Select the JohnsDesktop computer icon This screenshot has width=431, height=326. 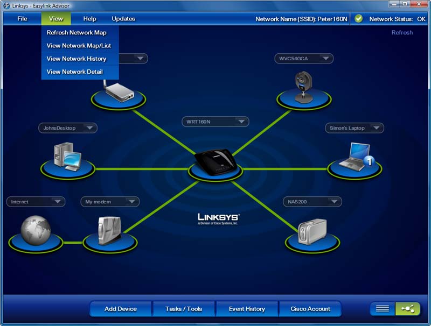[x=68, y=157]
